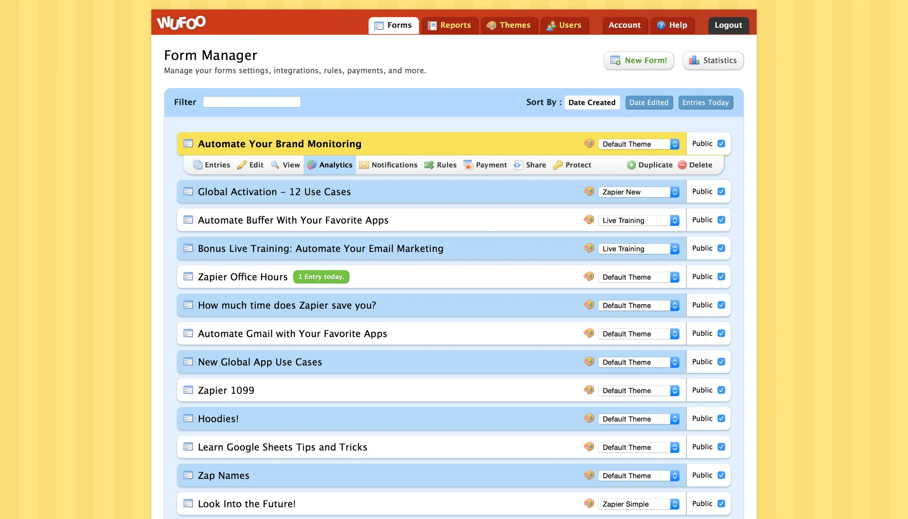This screenshot has width=908, height=519.
Task: Select the Protect key icon
Action: [558, 165]
